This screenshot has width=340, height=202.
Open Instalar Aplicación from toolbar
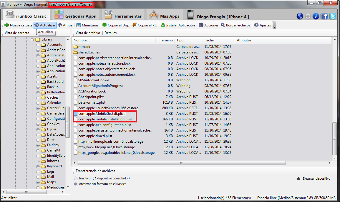click(x=163, y=25)
